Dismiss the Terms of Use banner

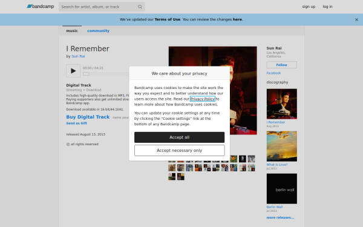click(356, 20)
